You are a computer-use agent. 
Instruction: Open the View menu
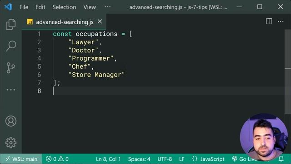(x=90, y=7)
